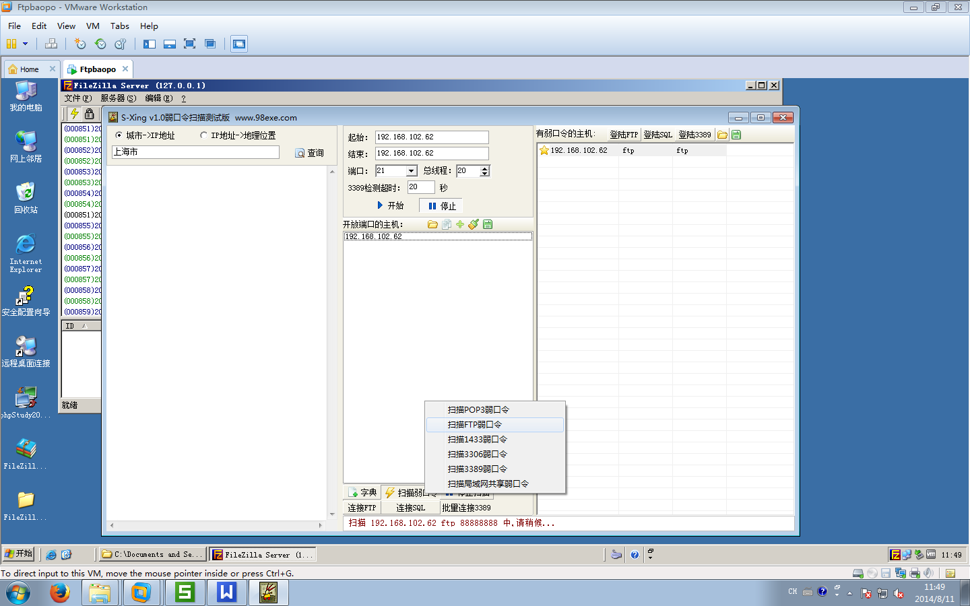The height and width of the screenshot is (606, 970).
Task: Take a VM snapshot
Action: (80, 44)
